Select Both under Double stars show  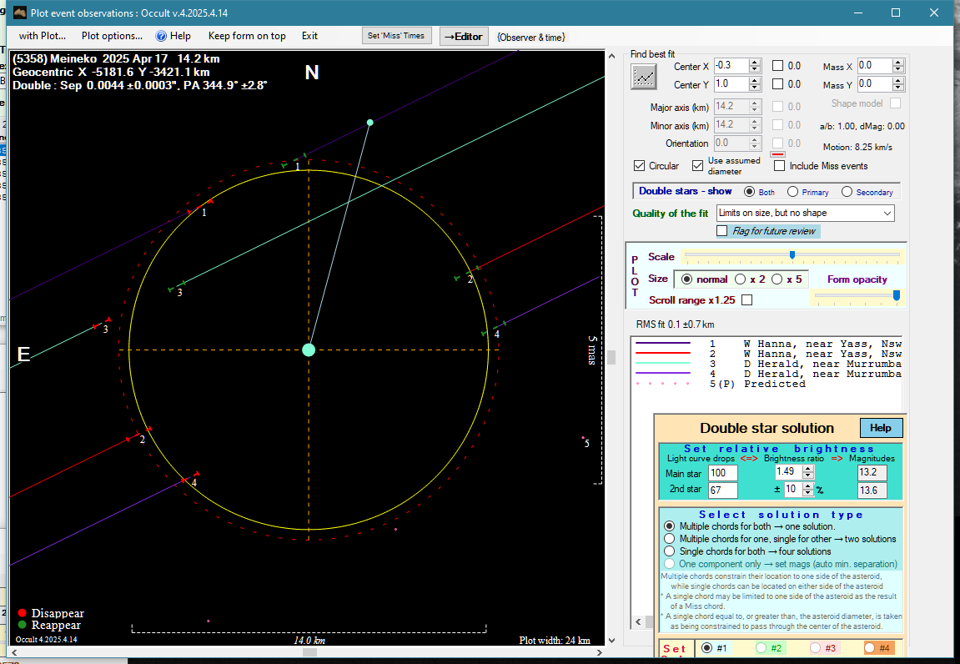[749, 192]
